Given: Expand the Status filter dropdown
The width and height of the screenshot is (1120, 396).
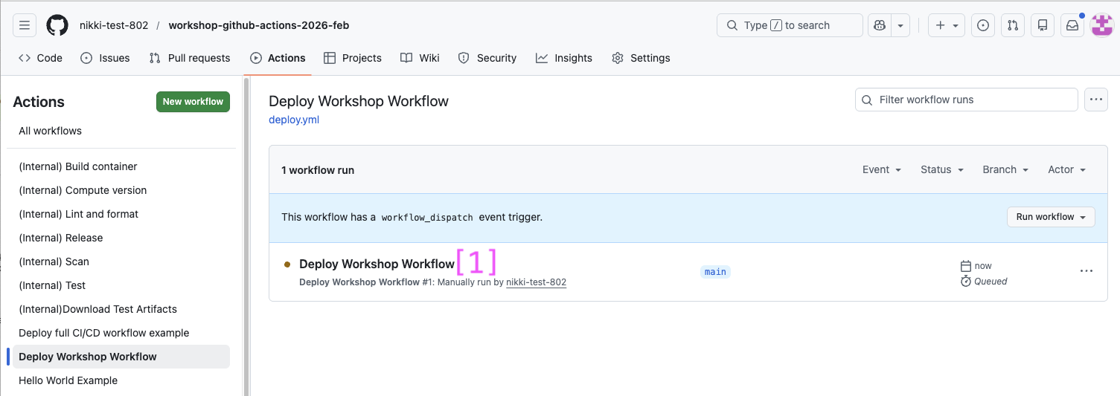Looking at the screenshot, I should coord(942,169).
